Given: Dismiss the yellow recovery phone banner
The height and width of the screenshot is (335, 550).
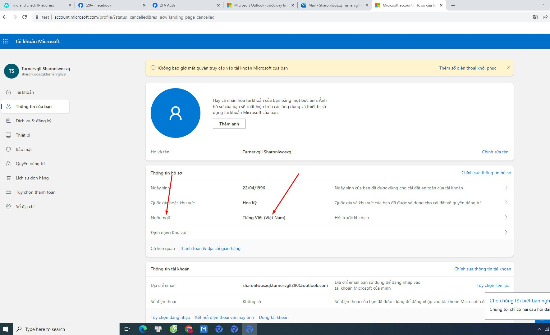Looking at the screenshot, I should tap(508, 68).
